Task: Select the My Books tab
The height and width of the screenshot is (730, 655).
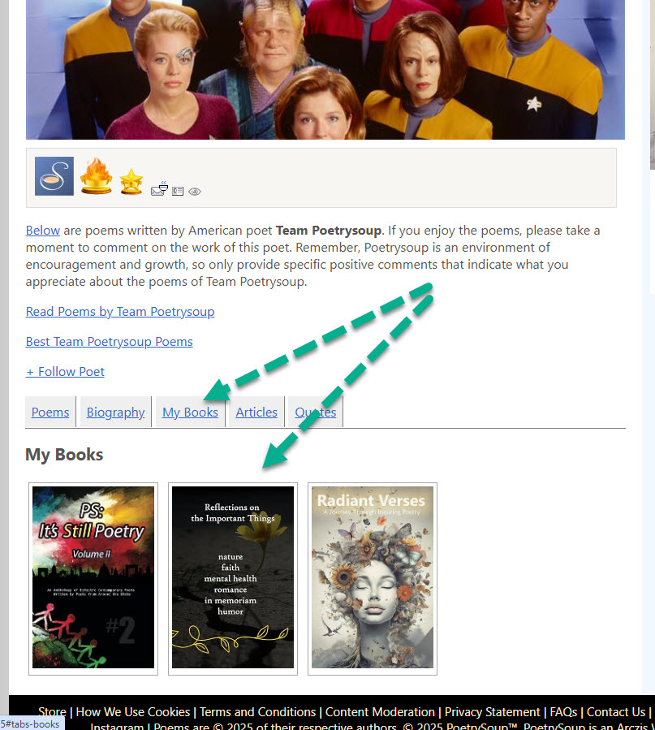Action: click(190, 412)
